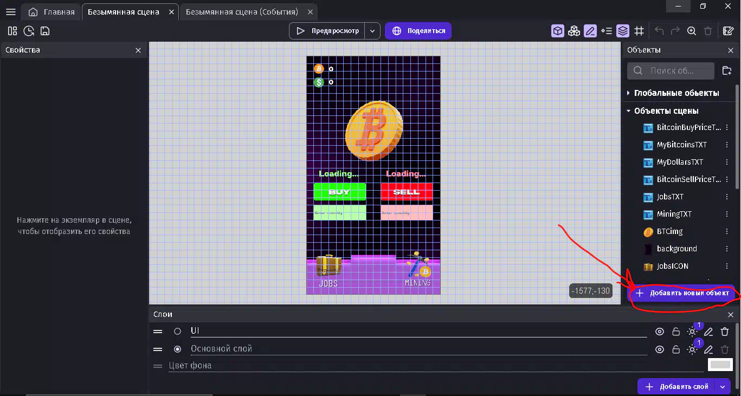This screenshot has height=396, width=741.
Task: Open the layers panel icon
Action: click(x=623, y=31)
